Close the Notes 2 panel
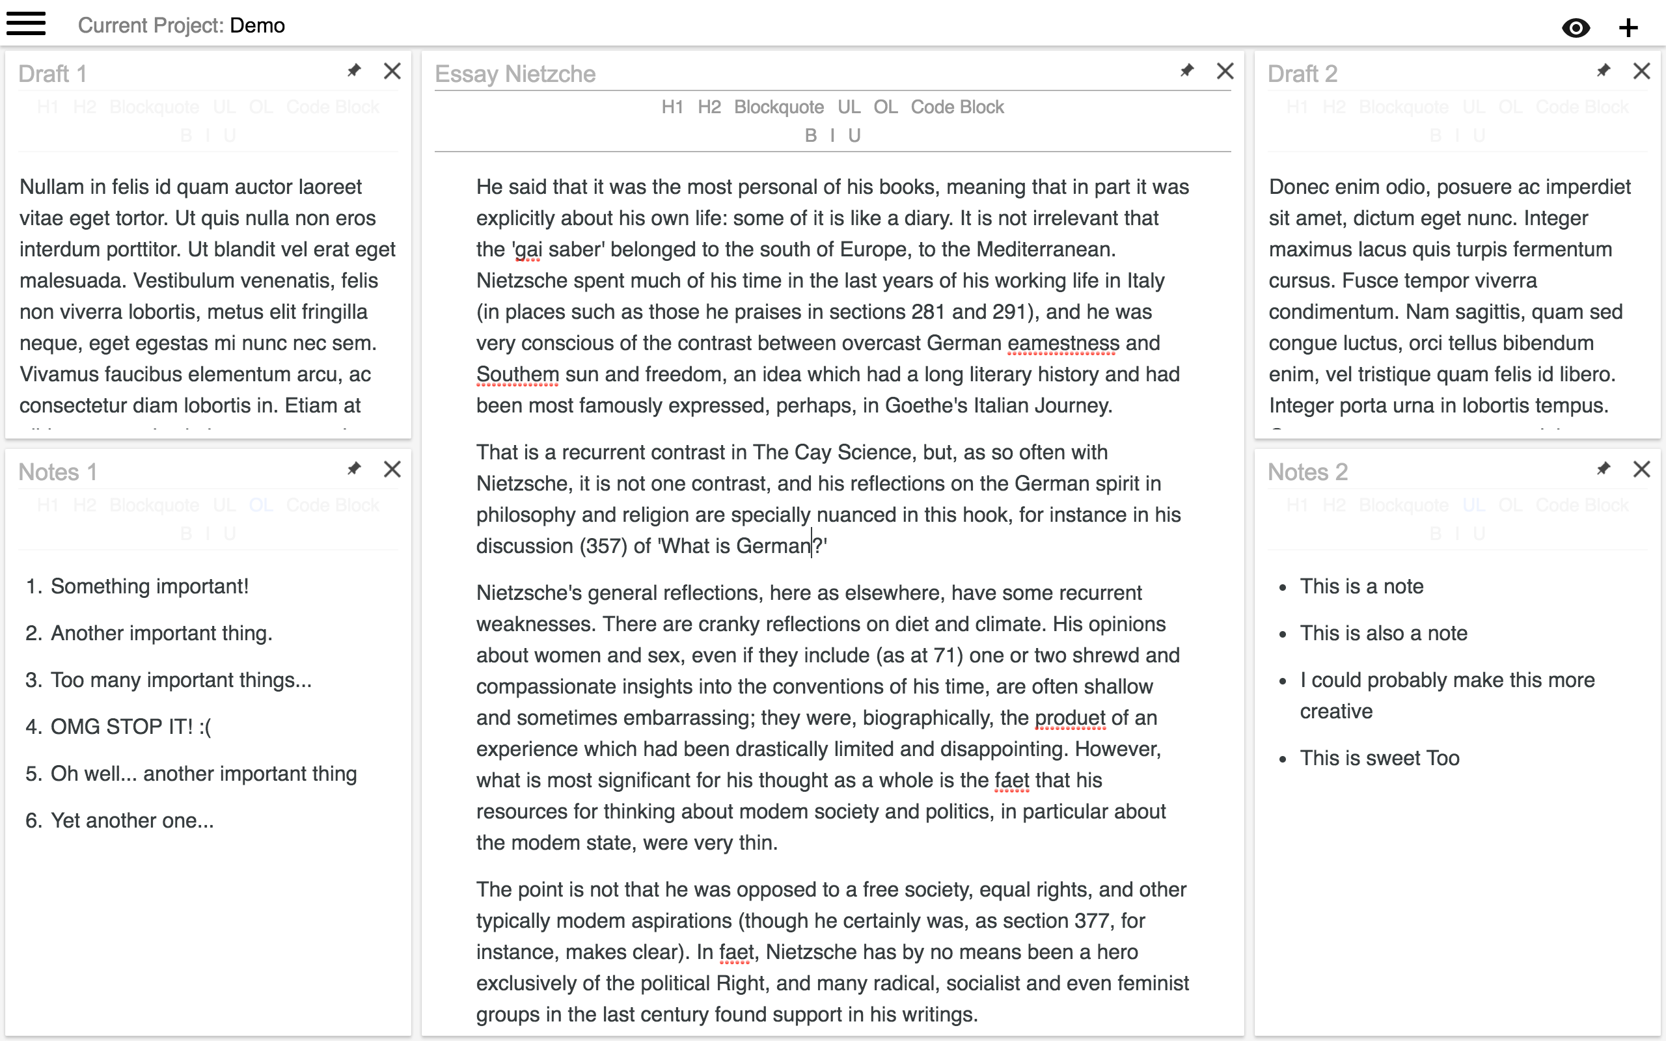Viewport: 1666px width, 1041px height. coord(1641,469)
